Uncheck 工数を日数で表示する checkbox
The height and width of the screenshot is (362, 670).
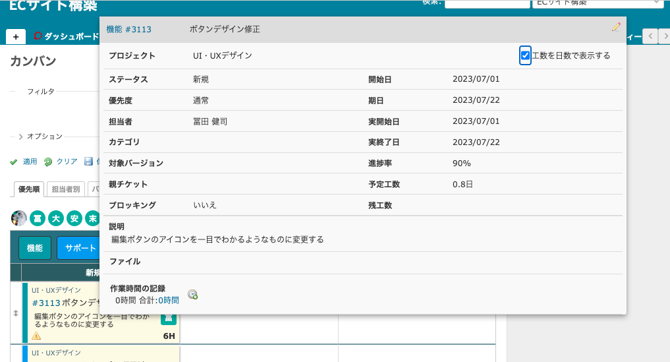525,55
